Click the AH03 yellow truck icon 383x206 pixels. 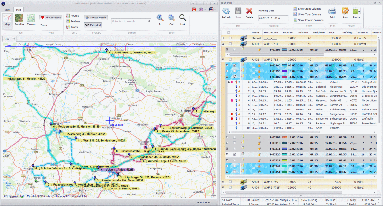pos(244,181)
